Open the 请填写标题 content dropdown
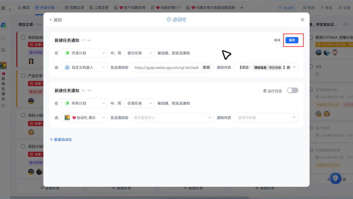The width and height of the screenshot is (353, 199). pyautogui.click(x=266, y=118)
